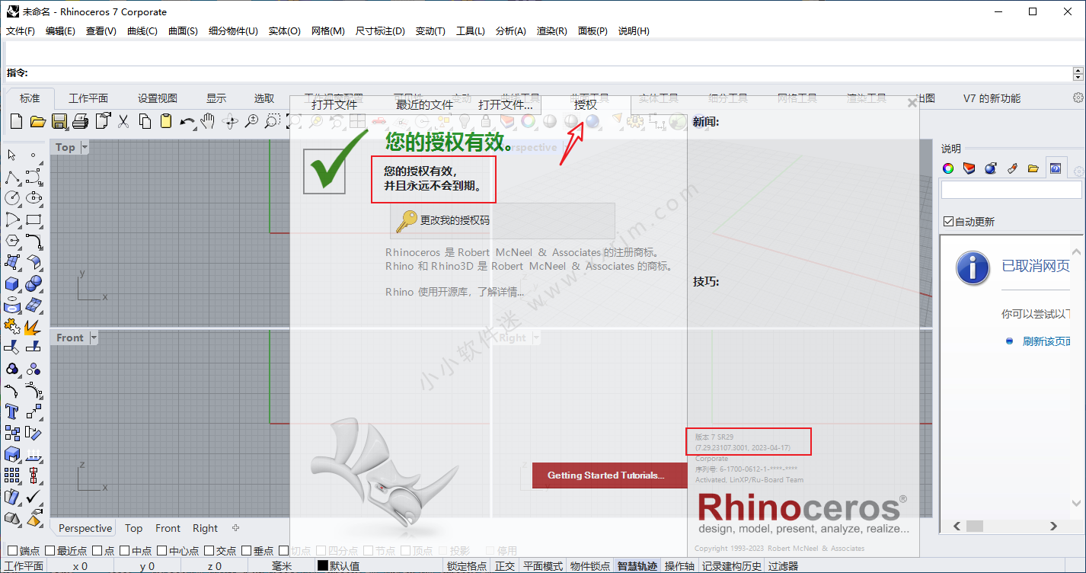The image size is (1086, 573).
Task: Open the 曲线(C) menu
Action: pyautogui.click(x=142, y=31)
